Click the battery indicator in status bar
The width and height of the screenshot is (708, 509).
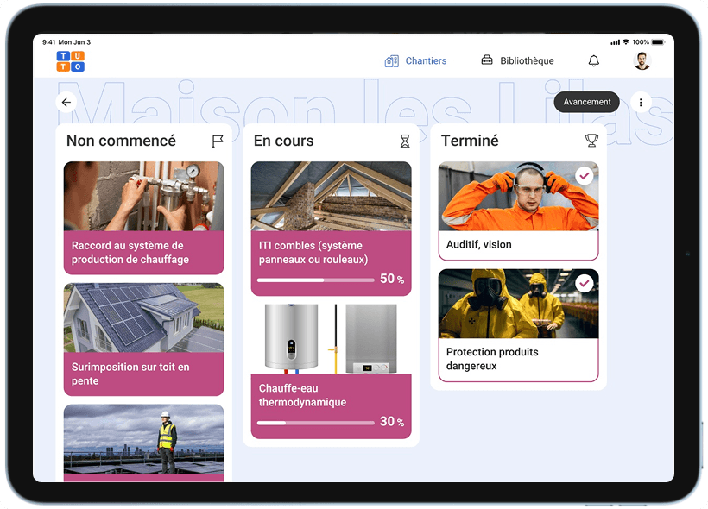pyautogui.click(x=658, y=42)
